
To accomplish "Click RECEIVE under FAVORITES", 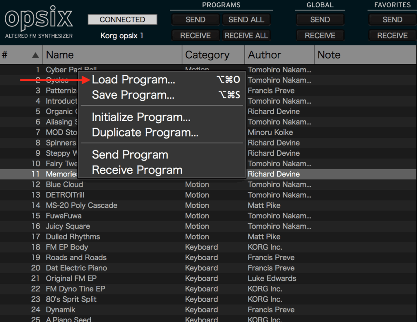I will pos(392,35).
